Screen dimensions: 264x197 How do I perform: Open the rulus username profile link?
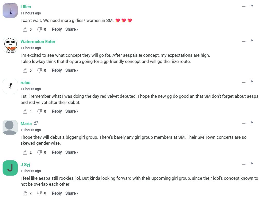tap(25, 83)
